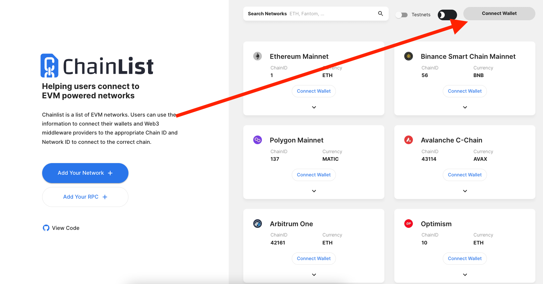Expand Optimism network details

pyautogui.click(x=465, y=274)
